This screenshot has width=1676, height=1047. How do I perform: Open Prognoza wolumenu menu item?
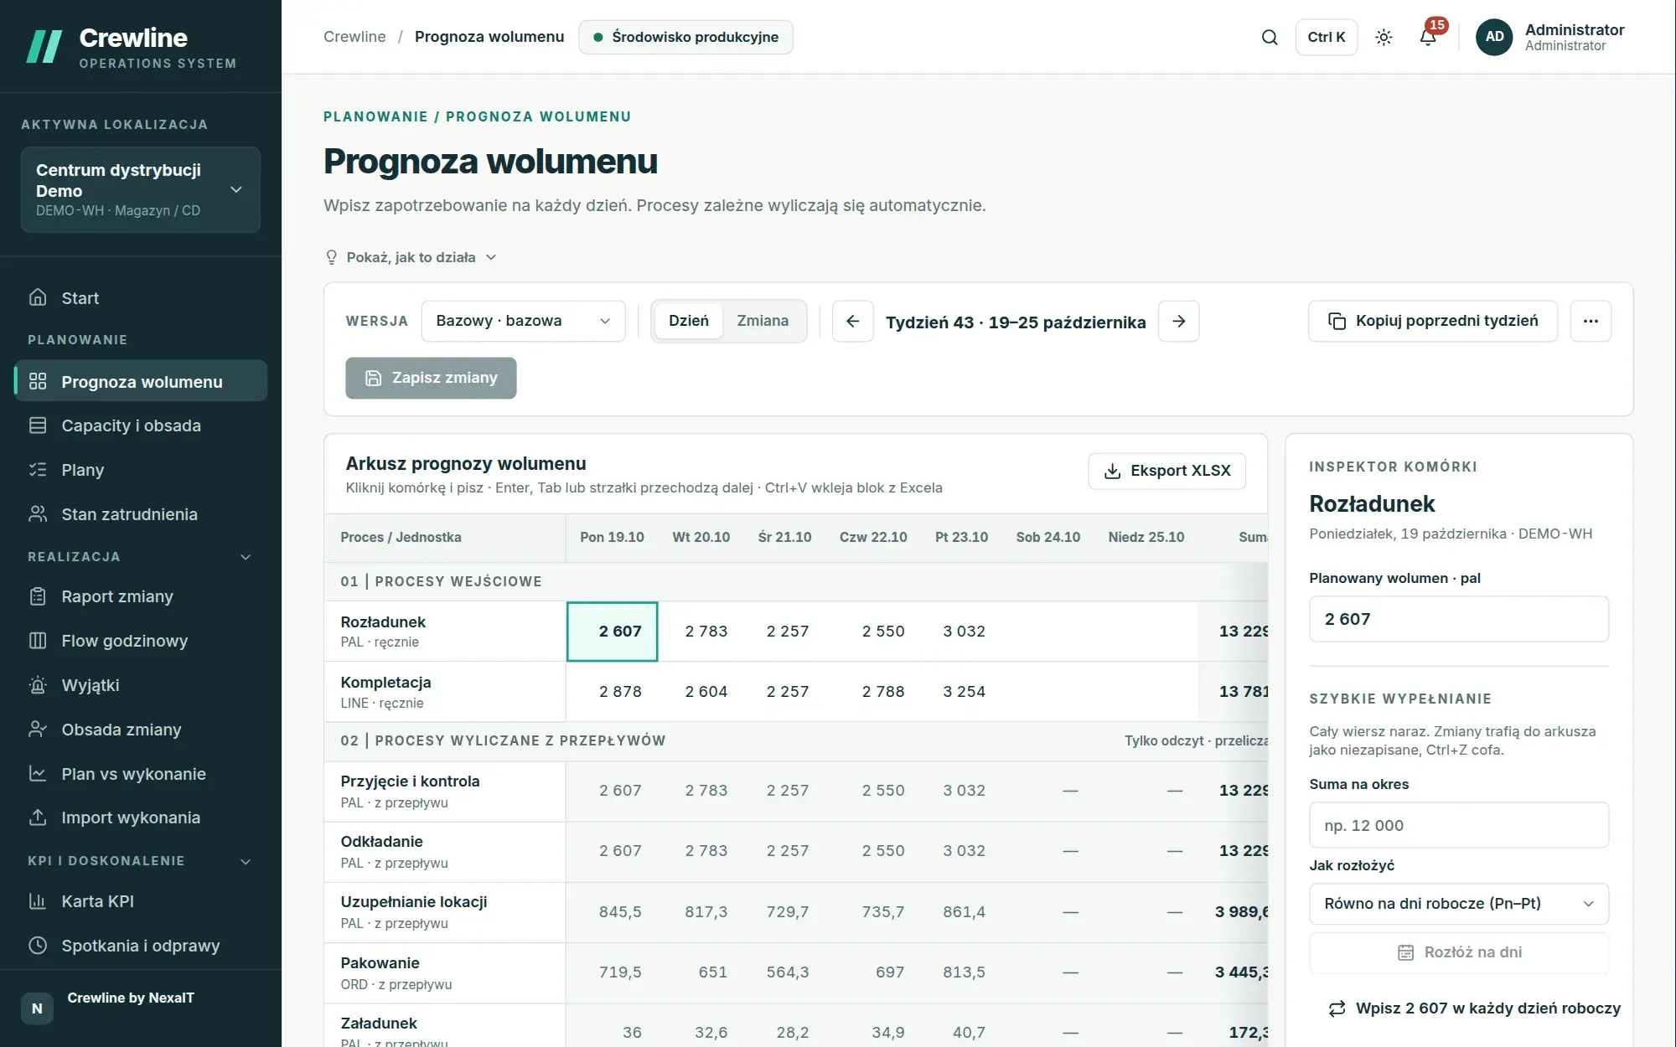point(141,382)
